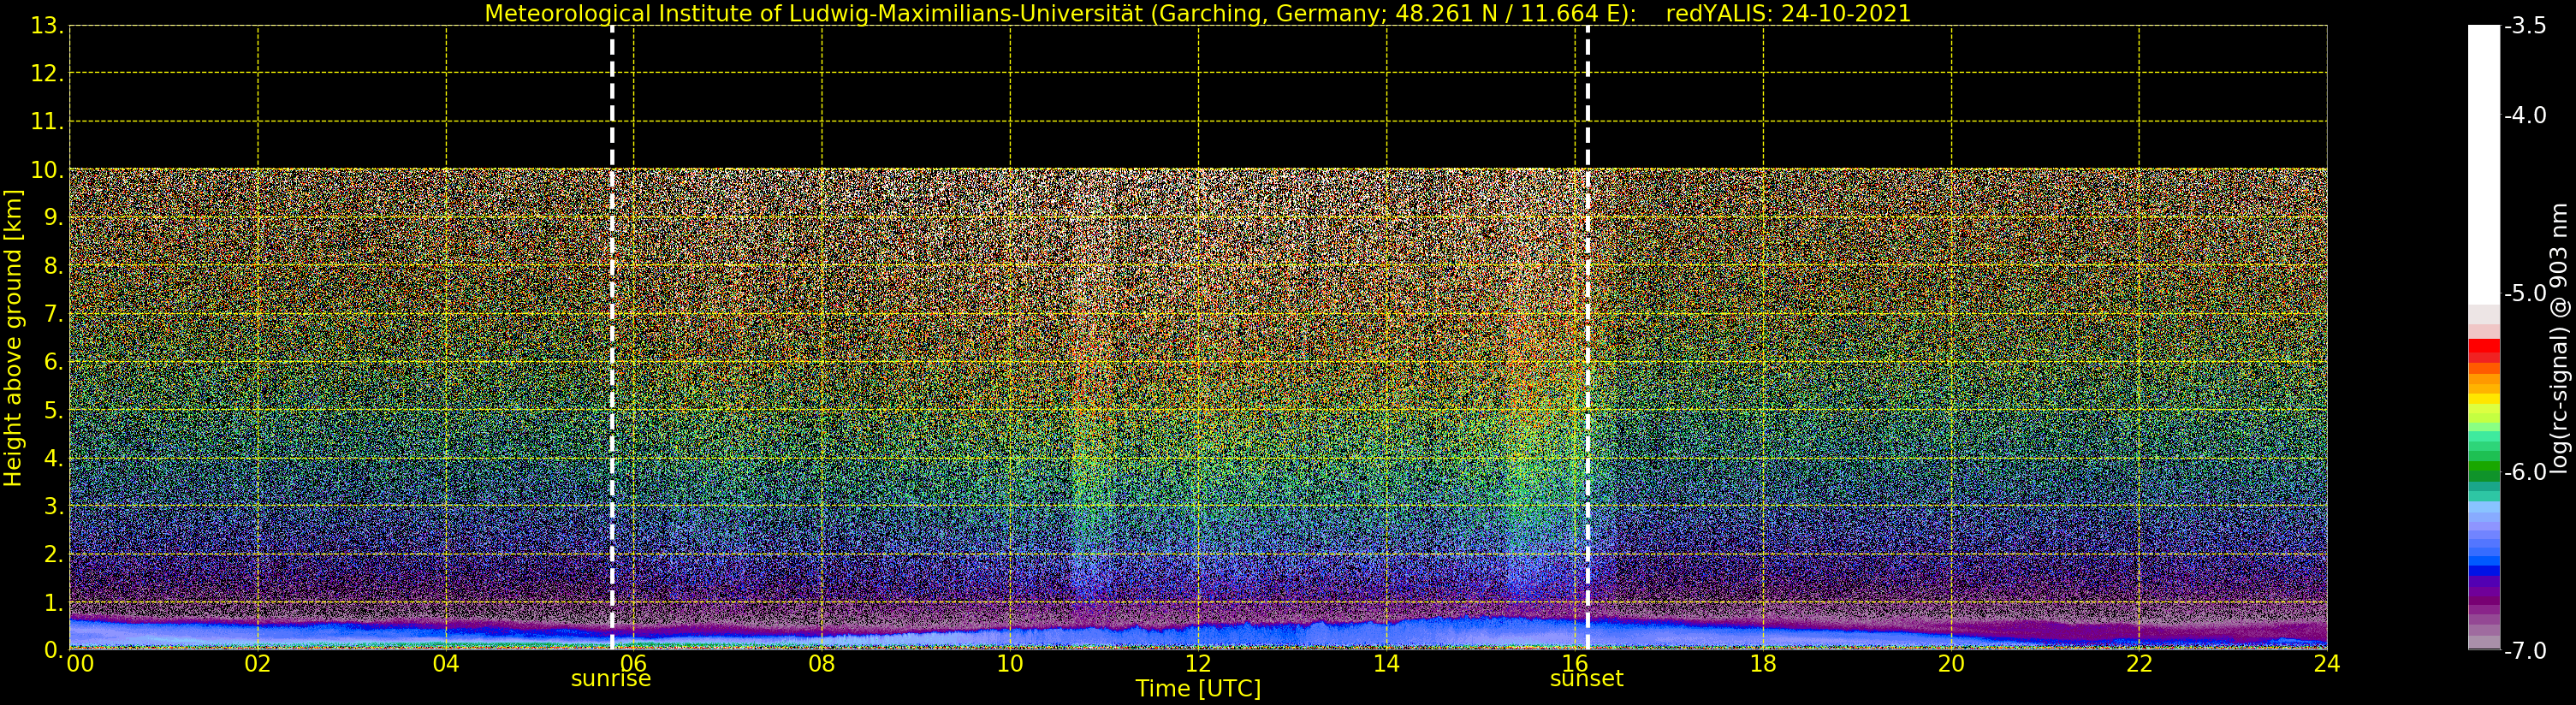Click the log(rc-signal) @ 903 nm colorbar label
The image size is (2576, 705).
pyautogui.click(x=2559, y=338)
